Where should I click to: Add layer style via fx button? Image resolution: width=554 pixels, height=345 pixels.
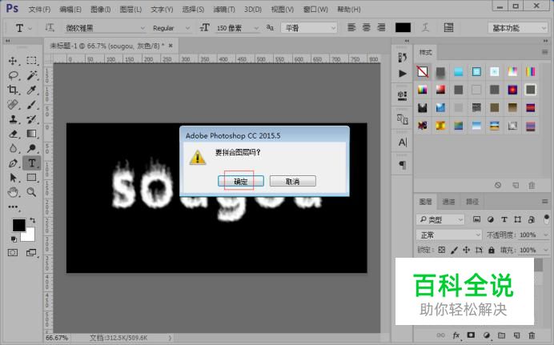pyautogui.click(x=456, y=335)
